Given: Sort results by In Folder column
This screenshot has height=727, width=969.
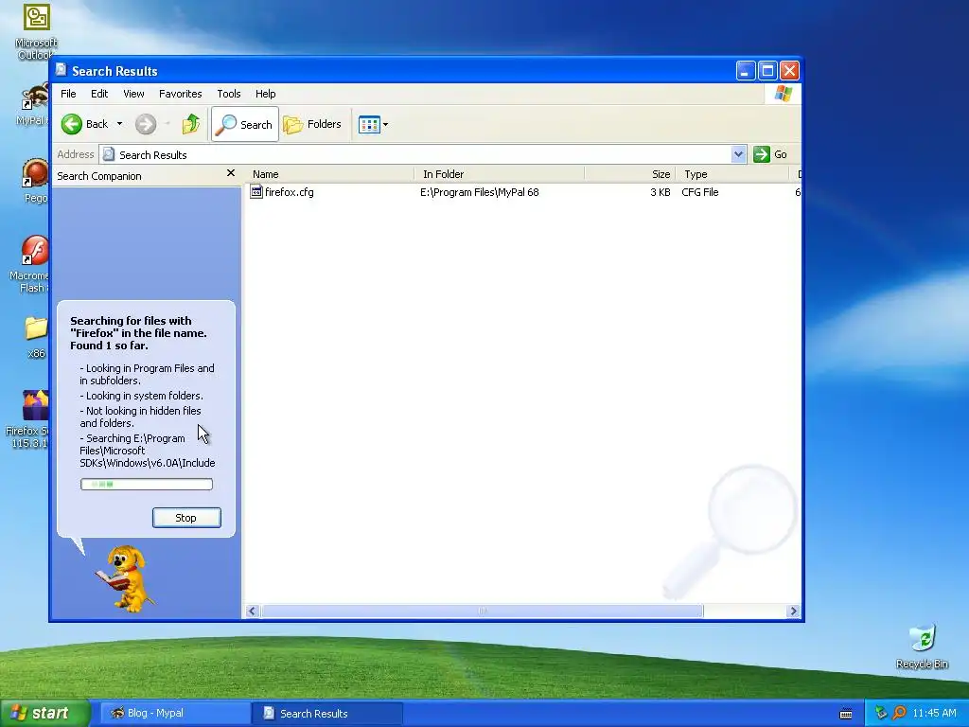Looking at the screenshot, I should point(500,174).
